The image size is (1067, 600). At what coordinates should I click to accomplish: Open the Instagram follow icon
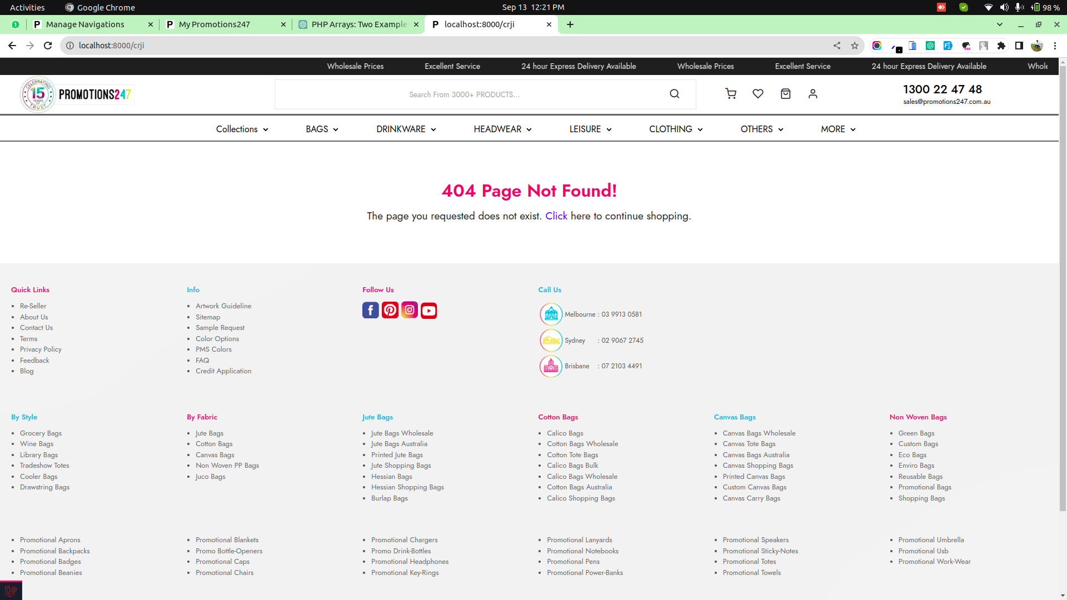(x=410, y=310)
